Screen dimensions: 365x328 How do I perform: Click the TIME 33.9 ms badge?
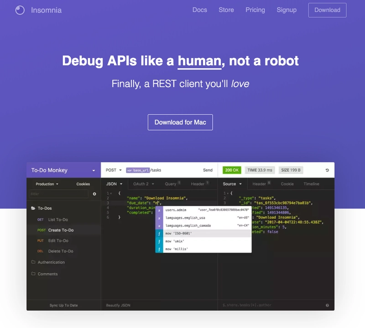pyautogui.click(x=260, y=170)
